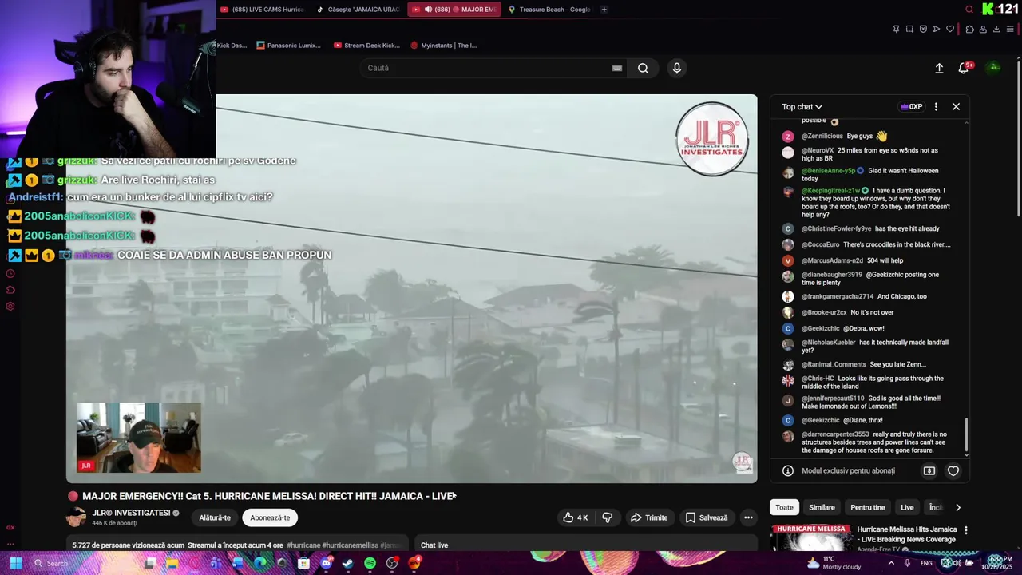The height and width of the screenshot is (575, 1022).
Task: Close the live chat panel
Action: pyautogui.click(x=956, y=106)
